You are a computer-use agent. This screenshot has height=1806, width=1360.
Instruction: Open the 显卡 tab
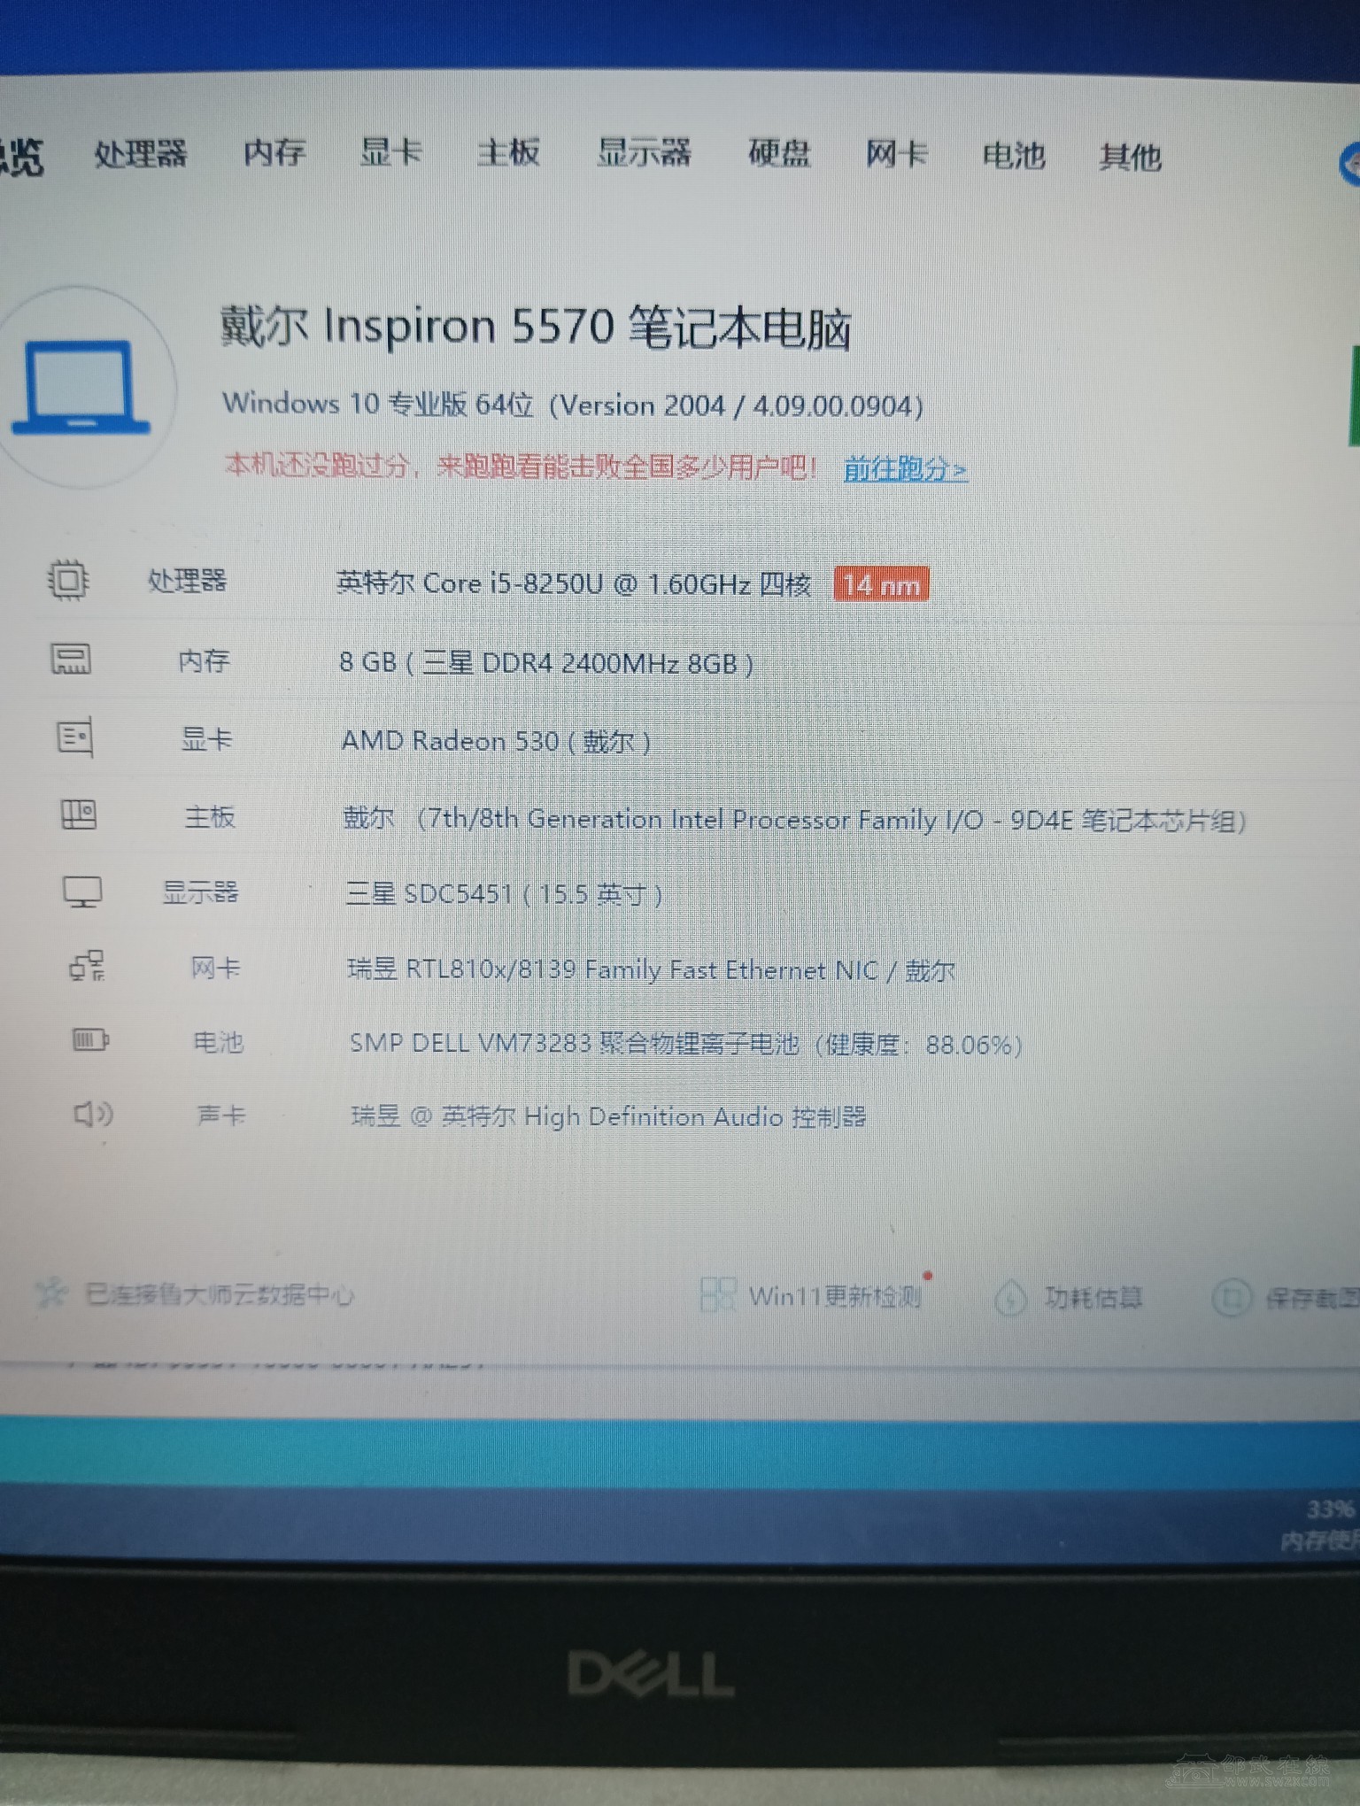coord(390,151)
